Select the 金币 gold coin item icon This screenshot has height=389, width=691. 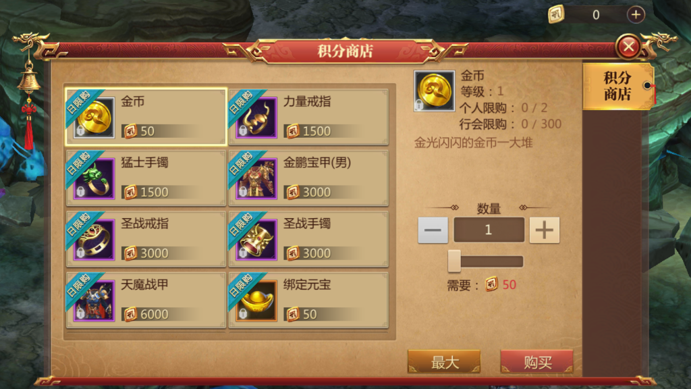(x=94, y=118)
